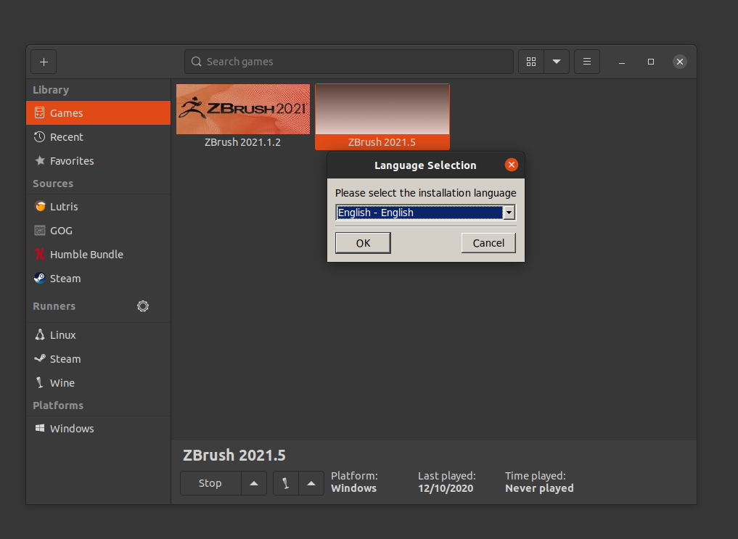Click the Stop button
This screenshot has height=539, width=738.
pyautogui.click(x=210, y=483)
